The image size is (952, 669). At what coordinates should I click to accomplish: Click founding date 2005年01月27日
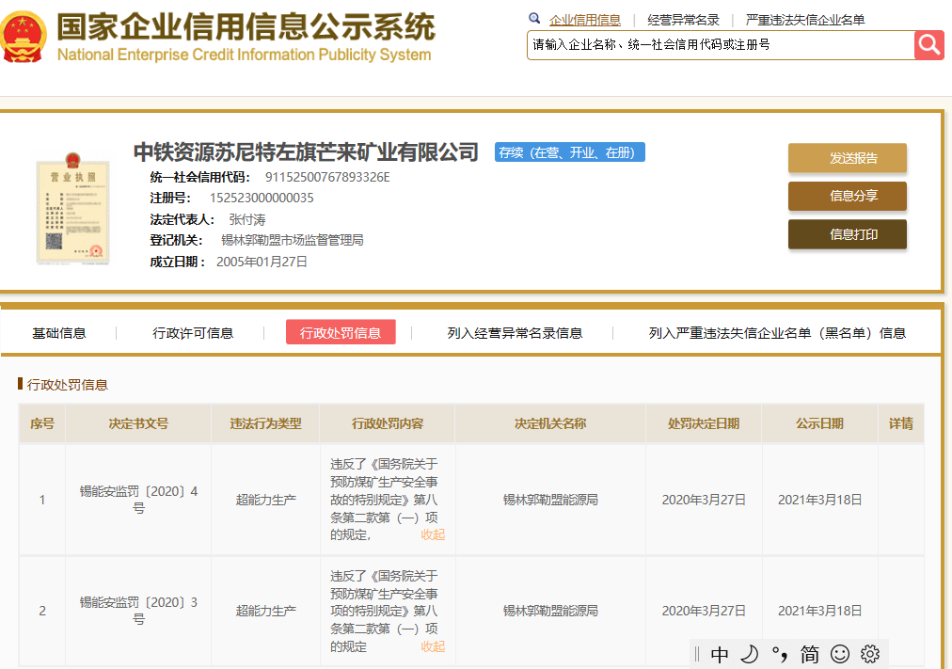click(262, 262)
